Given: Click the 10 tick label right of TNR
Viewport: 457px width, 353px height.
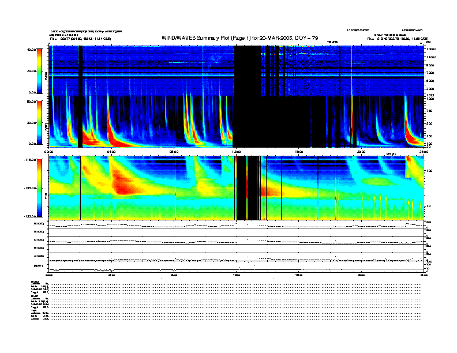Looking at the screenshot, I should [428, 206].
